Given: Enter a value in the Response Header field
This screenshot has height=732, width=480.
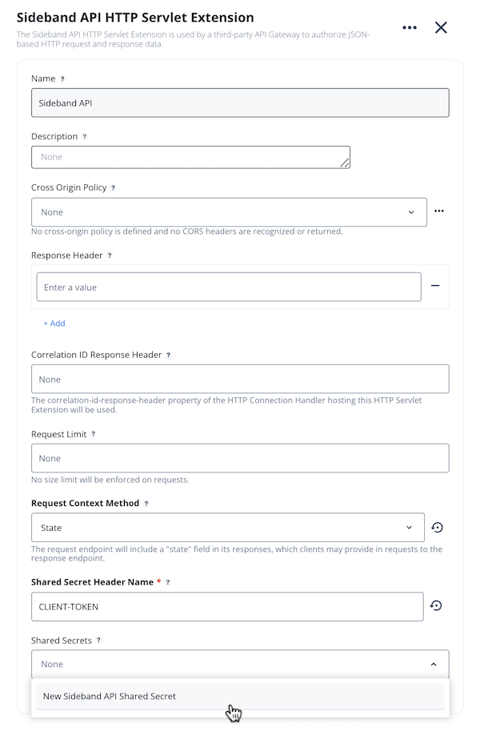Looking at the screenshot, I should tap(228, 286).
